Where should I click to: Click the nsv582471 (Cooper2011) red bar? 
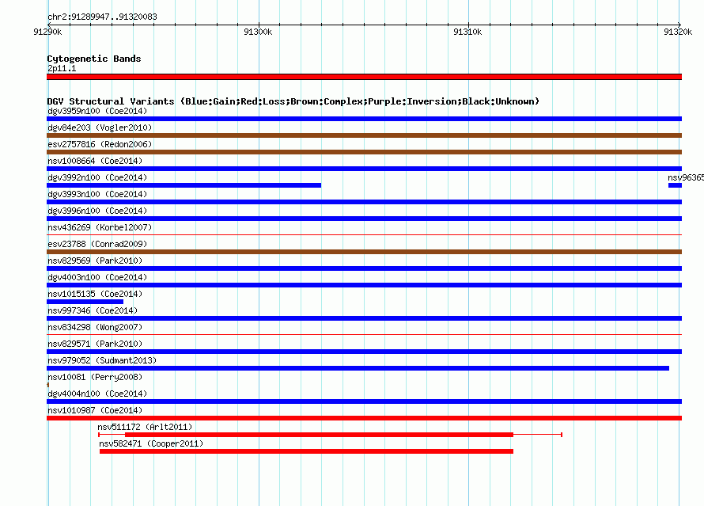click(306, 451)
